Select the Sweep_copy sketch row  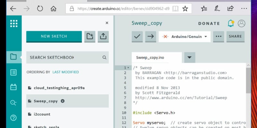tap(67, 101)
